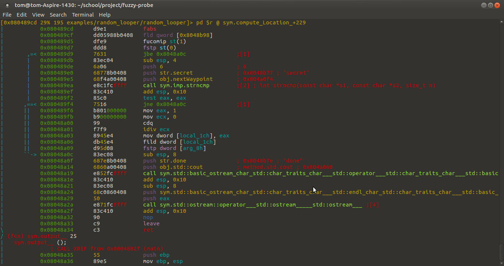Click the 'leave' instruction
The width and height of the screenshot is (504, 266).
pos(151,224)
